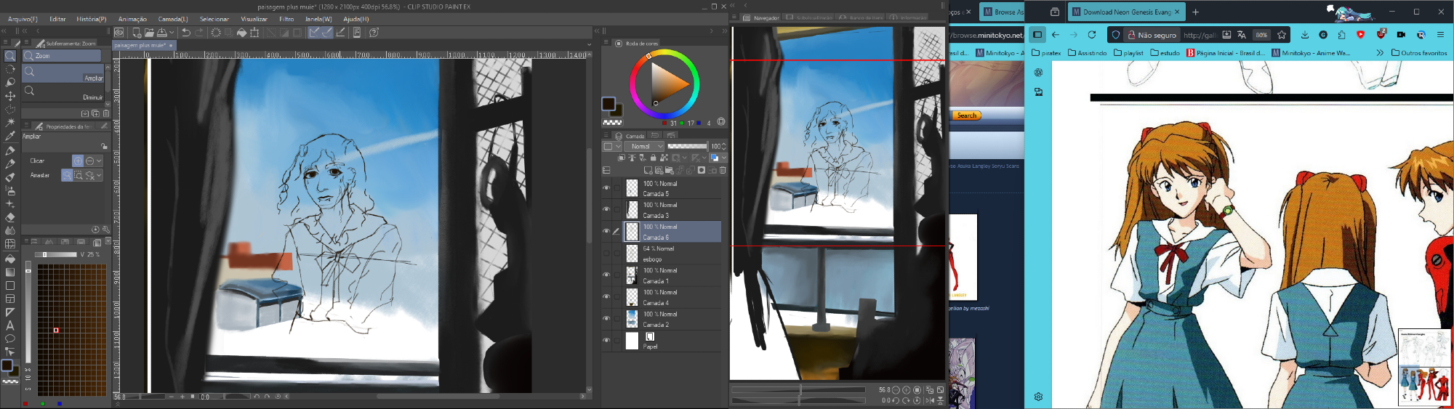Switch to the Download Neon Genesis Evang tab

pyautogui.click(x=1126, y=12)
